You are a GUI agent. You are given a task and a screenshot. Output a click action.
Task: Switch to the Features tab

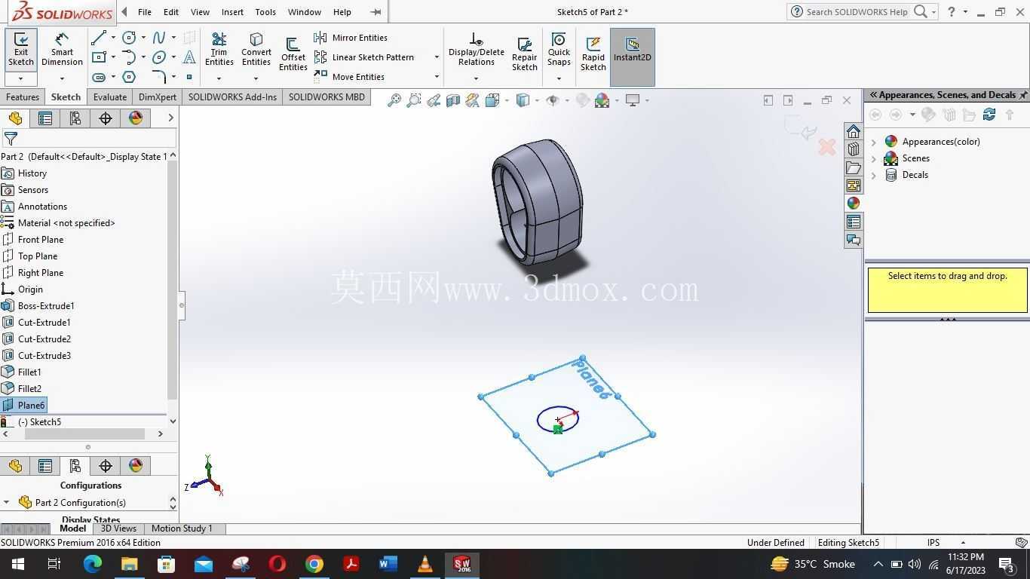pyautogui.click(x=23, y=97)
